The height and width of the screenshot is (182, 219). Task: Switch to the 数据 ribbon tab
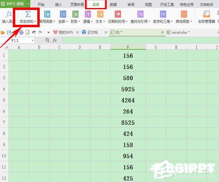pos(113,4)
